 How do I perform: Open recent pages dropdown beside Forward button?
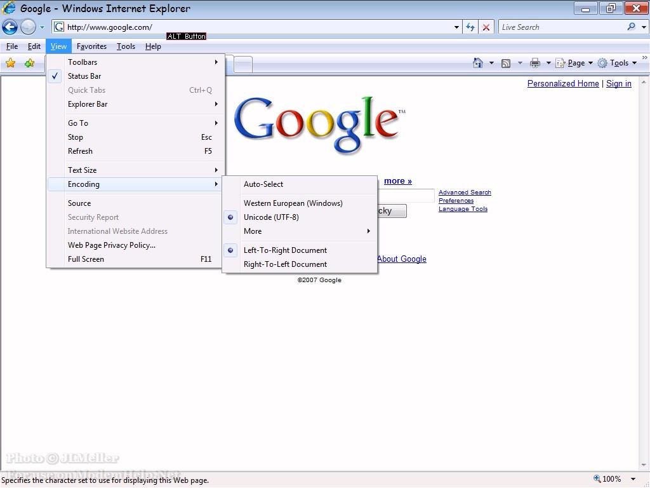42,27
